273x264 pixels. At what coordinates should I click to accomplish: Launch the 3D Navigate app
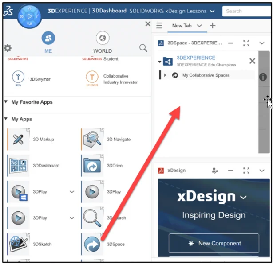(x=92, y=139)
